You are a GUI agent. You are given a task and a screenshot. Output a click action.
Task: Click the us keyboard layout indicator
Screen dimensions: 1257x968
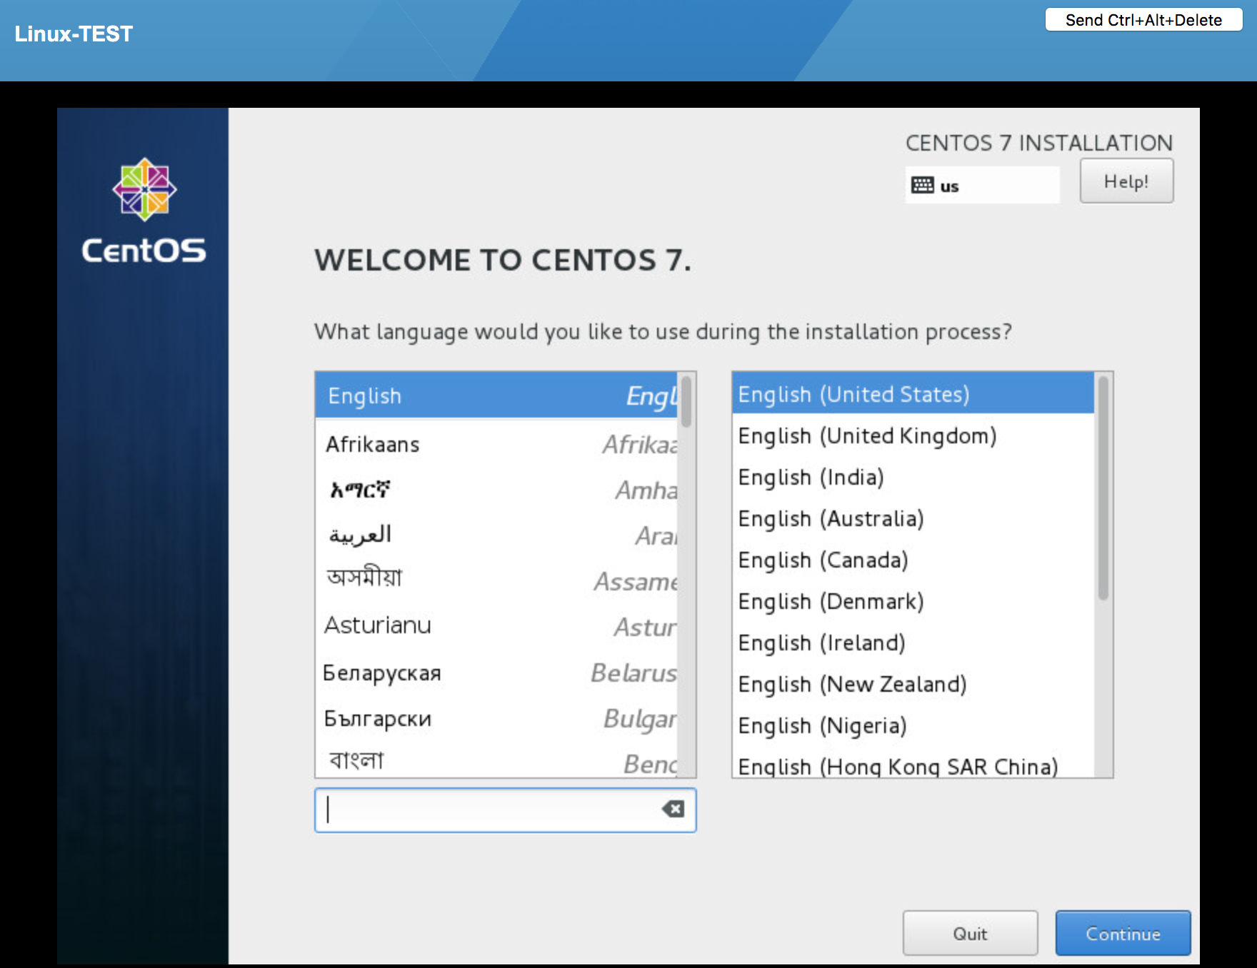(982, 186)
